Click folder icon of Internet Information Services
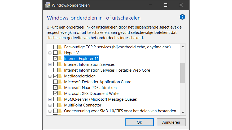The width and height of the screenshot is (232, 130). pos(60,64)
